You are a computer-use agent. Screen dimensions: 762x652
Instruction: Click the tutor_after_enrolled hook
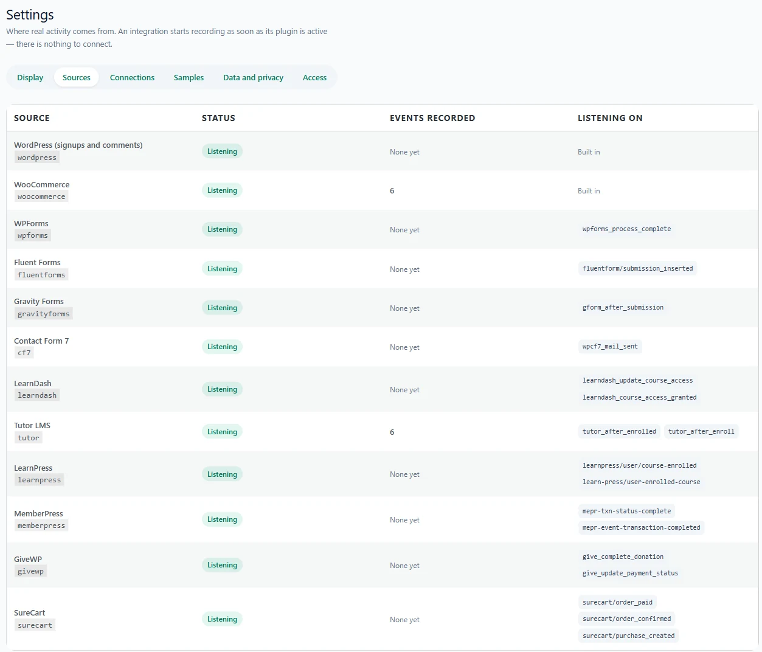coord(619,431)
